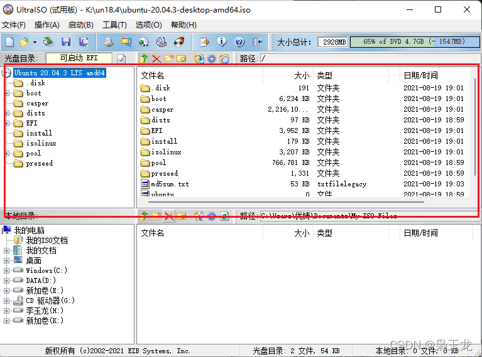Image resolution: width=482 pixels, height=357 pixels.
Task: Open the 工具(T) menu
Action: [114, 25]
